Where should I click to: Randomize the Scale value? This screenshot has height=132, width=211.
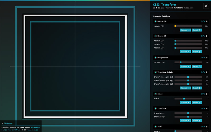[185, 102]
